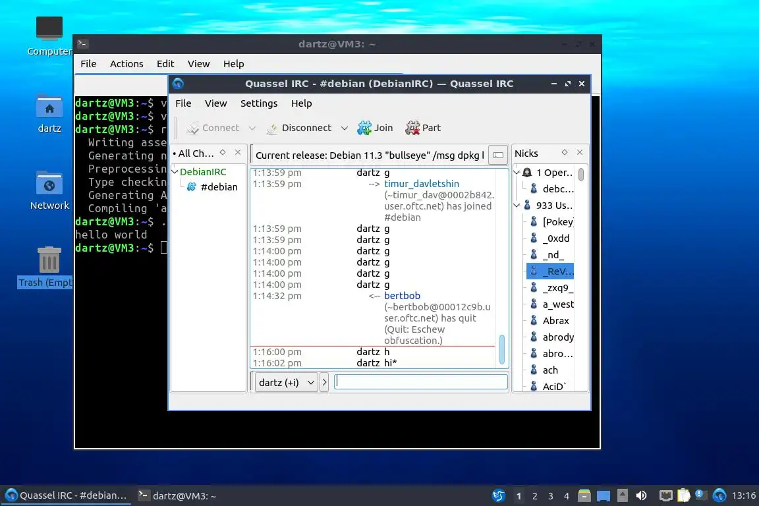Screen dimensions: 759x506
Task: Click the show desktop panel icon
Action: tap(603, 495)
